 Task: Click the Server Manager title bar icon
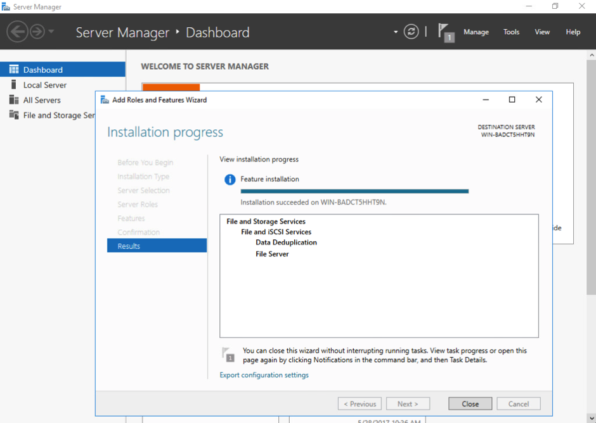click(6, 6)
